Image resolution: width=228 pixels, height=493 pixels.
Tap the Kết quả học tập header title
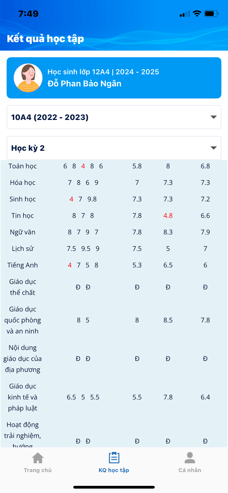pyautogui.click(x=45, y=39)
